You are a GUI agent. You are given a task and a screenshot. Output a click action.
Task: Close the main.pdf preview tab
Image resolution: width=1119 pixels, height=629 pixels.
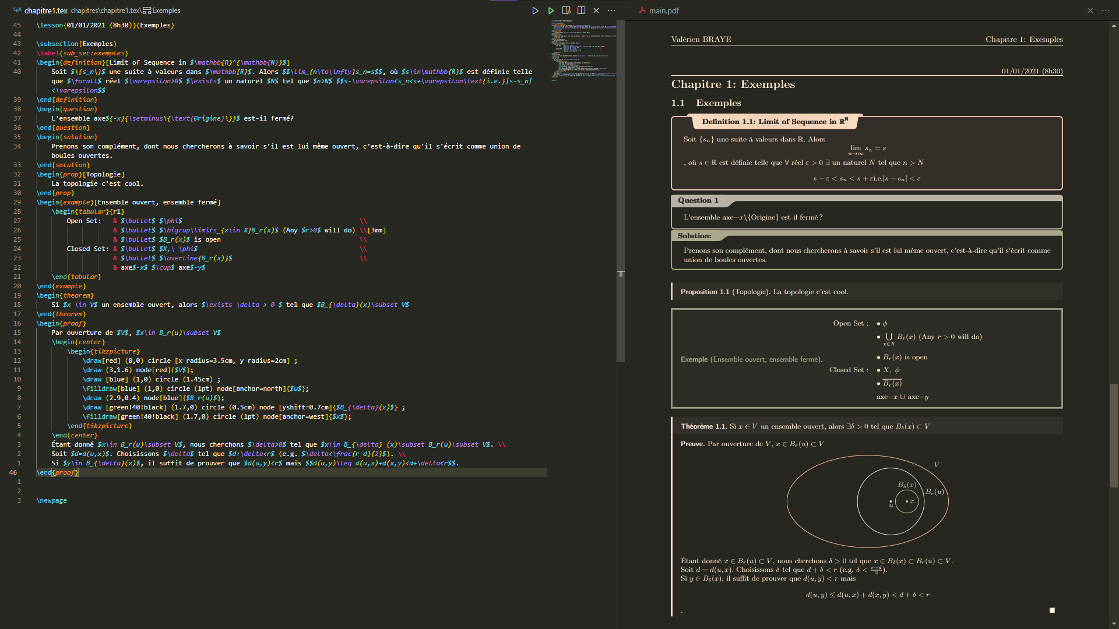pyautogui.click(x=1090, y=10)
